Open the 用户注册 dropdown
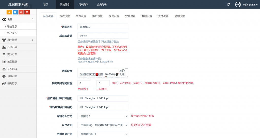 [103, 125]
